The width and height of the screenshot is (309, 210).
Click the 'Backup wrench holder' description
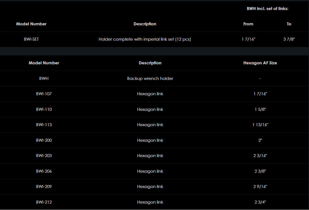tap(150, 79)
